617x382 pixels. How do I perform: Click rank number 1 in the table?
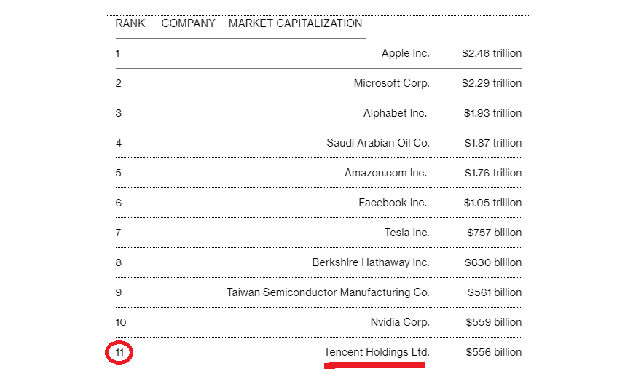pos(118,53)
